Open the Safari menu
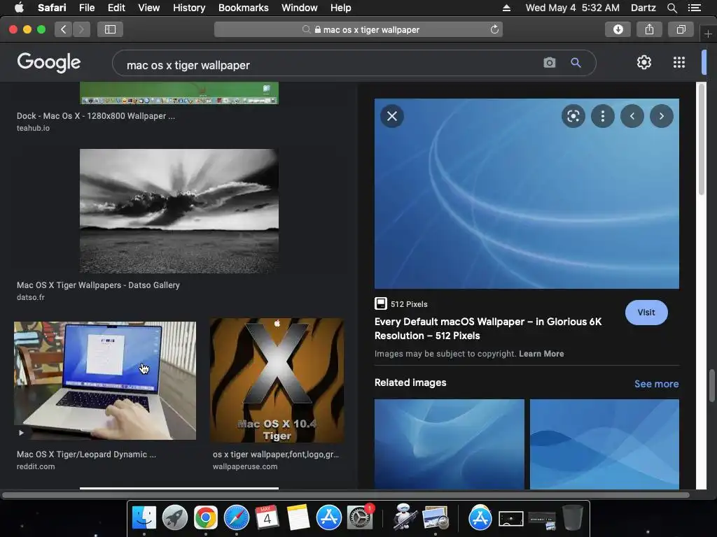 (52, 8)
